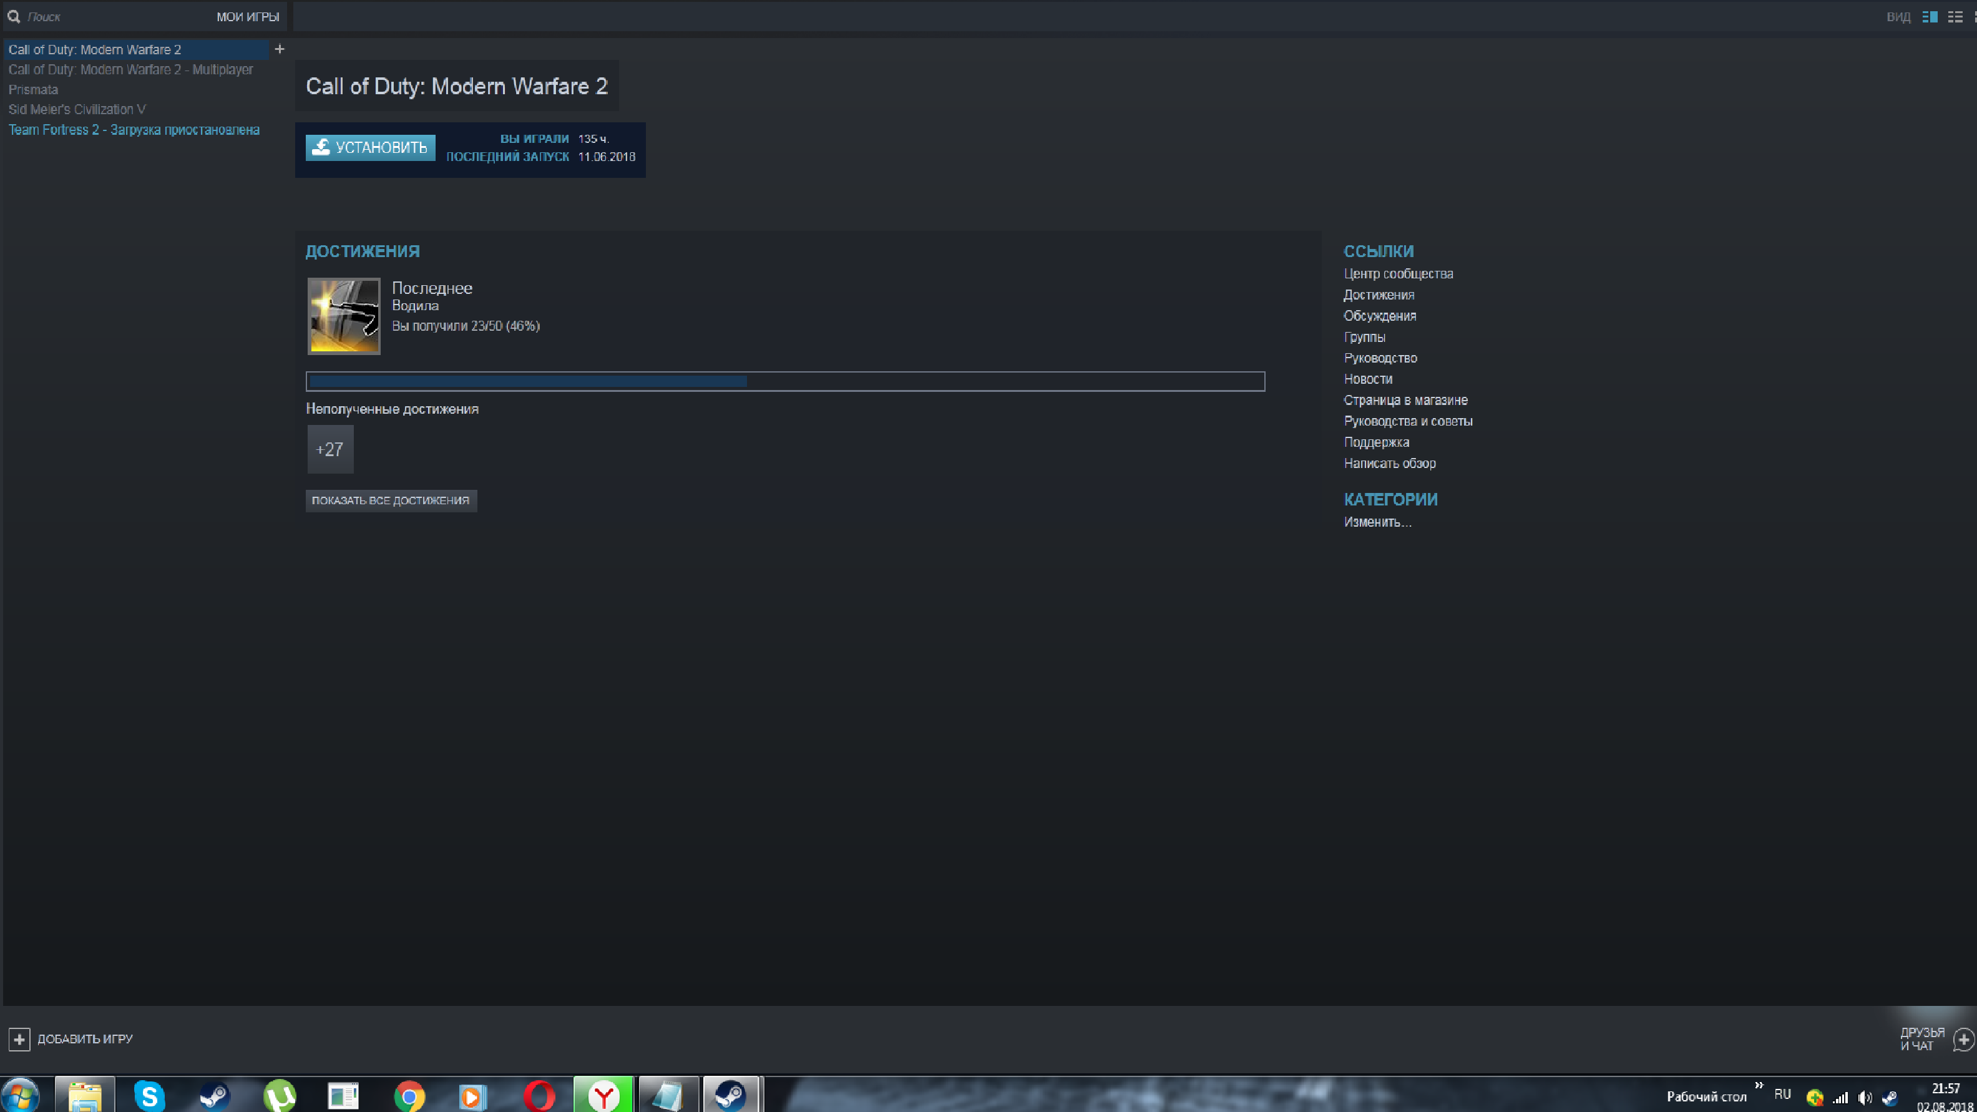The image size is (1977, 1112).
Task: Open the Новости link
Action: (1368, 379)
